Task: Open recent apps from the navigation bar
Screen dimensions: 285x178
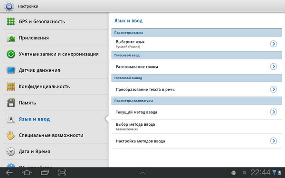Action: (45, 173)
